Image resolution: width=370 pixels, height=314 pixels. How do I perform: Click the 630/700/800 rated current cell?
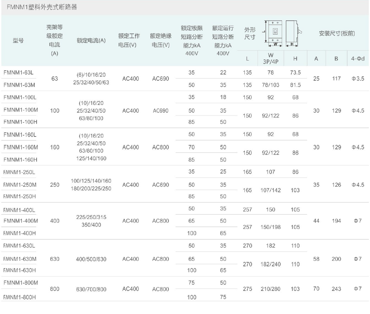(x=91, y=289)
